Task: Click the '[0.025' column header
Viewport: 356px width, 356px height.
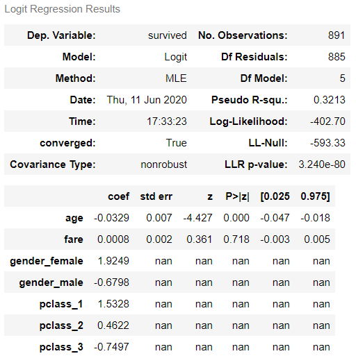Action: tap(275, 197)
